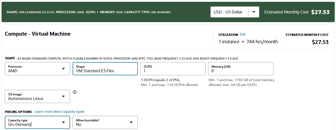Click the OCPU input field
This screenshot has height=130, width=336.
click(x=173, y=69)
